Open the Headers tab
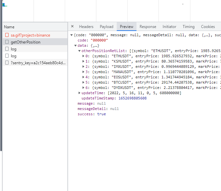221x191 pixels. click(x=86, y=27)
